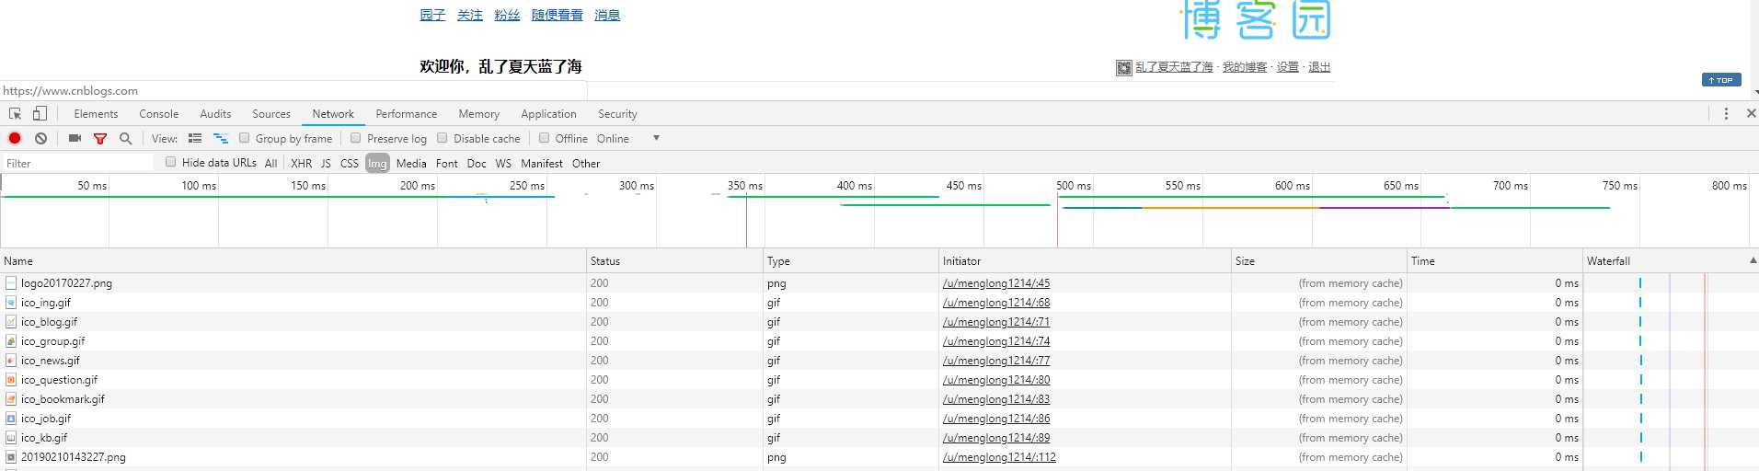The height and width of the screenshot is (471, 1759).
Task: Sort by the Waterfall column arrow
Action: click(x=1753, y=261)
